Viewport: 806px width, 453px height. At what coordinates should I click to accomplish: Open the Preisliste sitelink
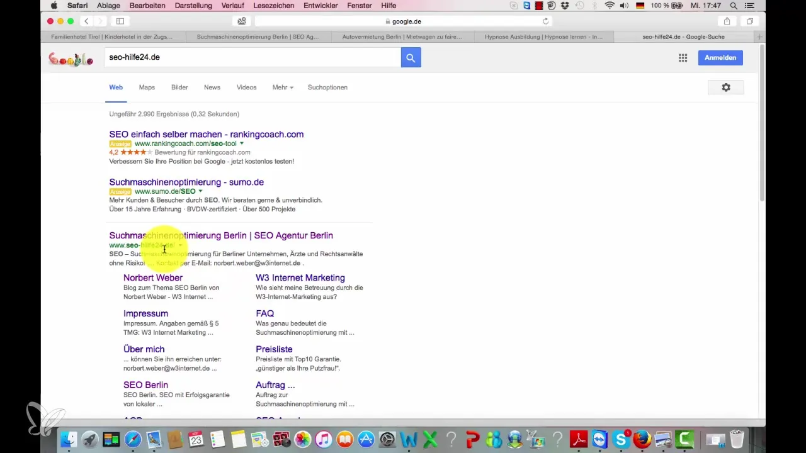274,349
